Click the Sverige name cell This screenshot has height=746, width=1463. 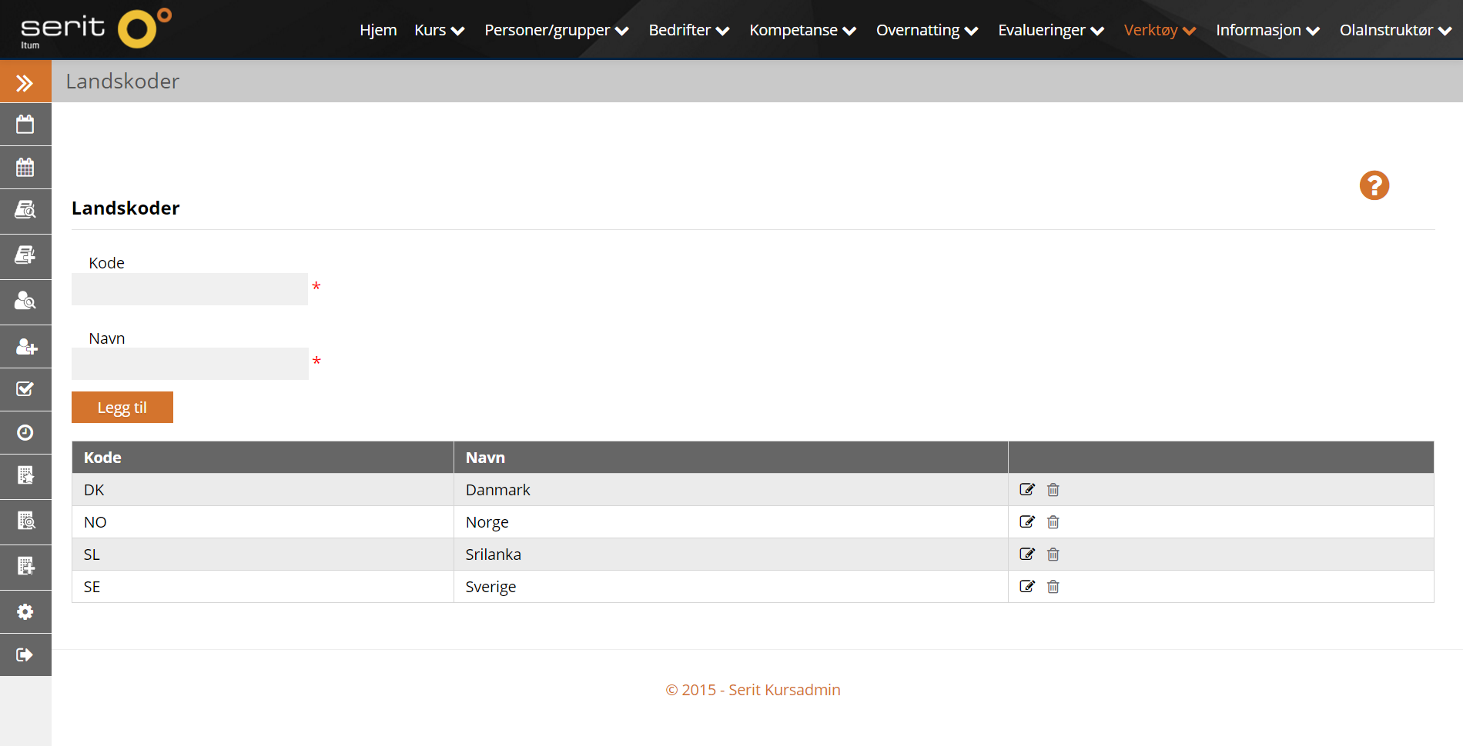pyautogui.click(x=731, y=587)
